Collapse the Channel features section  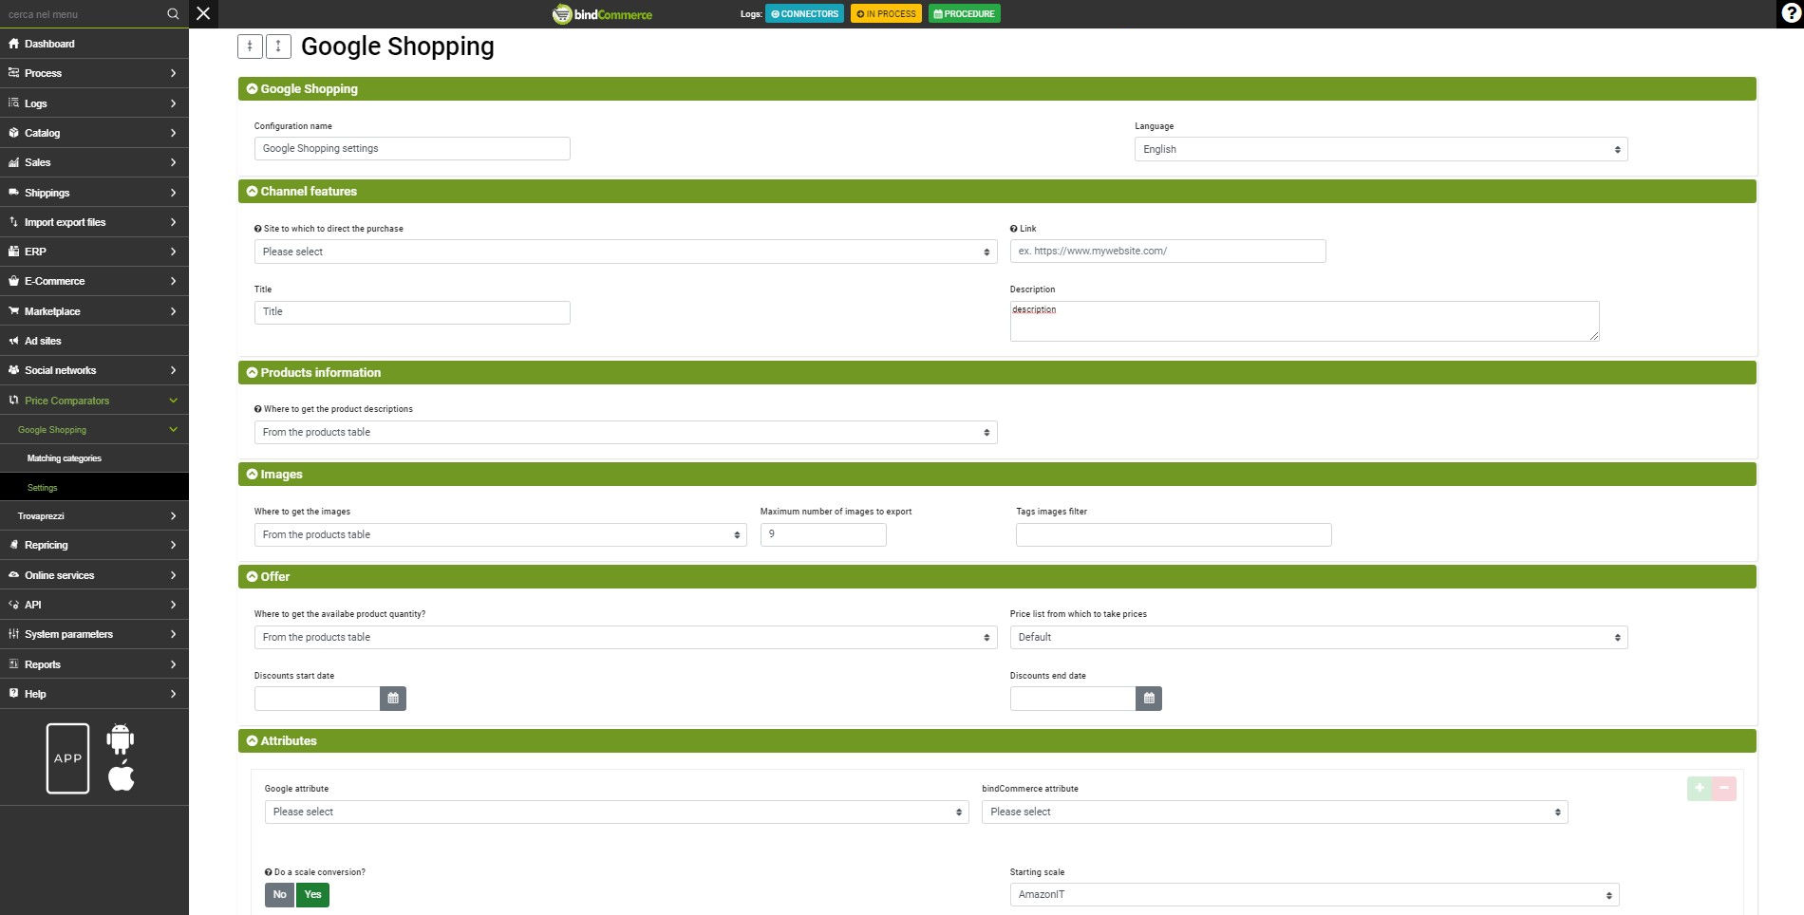[997, 192]
